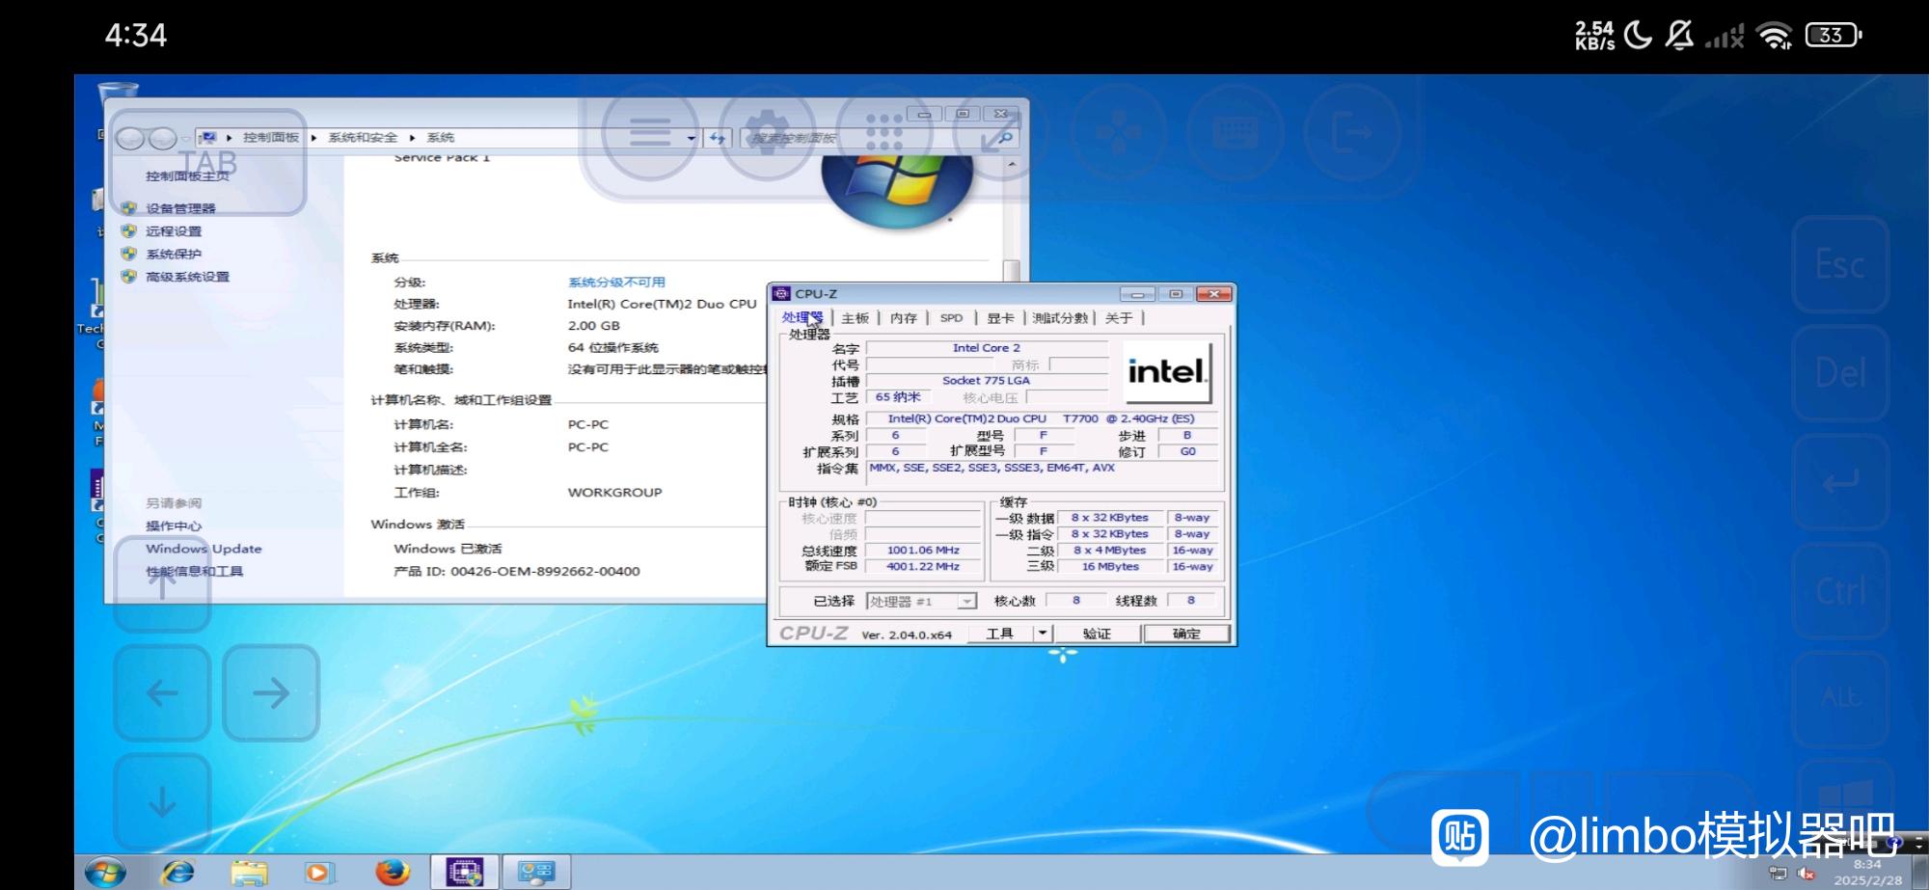Image resolution: width=1929 pixels, height=890 pixels.
Task: Click the 4001.22 MHz rated FSB value
Action: pos(923,567)
